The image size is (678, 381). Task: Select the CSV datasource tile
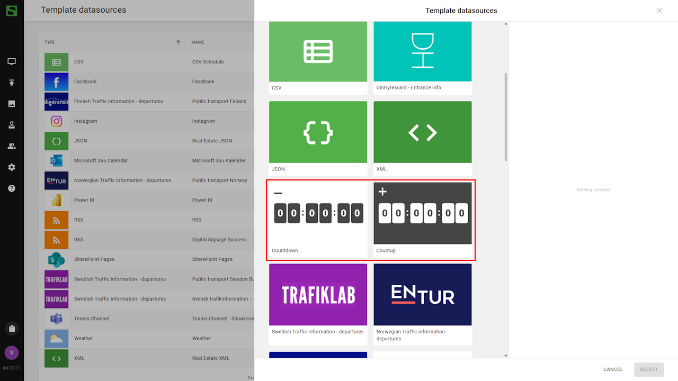point(318,56)
